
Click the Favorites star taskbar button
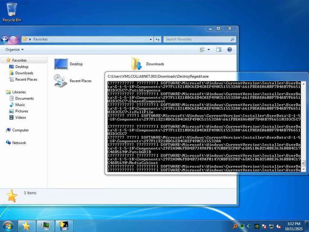[27, 226]
